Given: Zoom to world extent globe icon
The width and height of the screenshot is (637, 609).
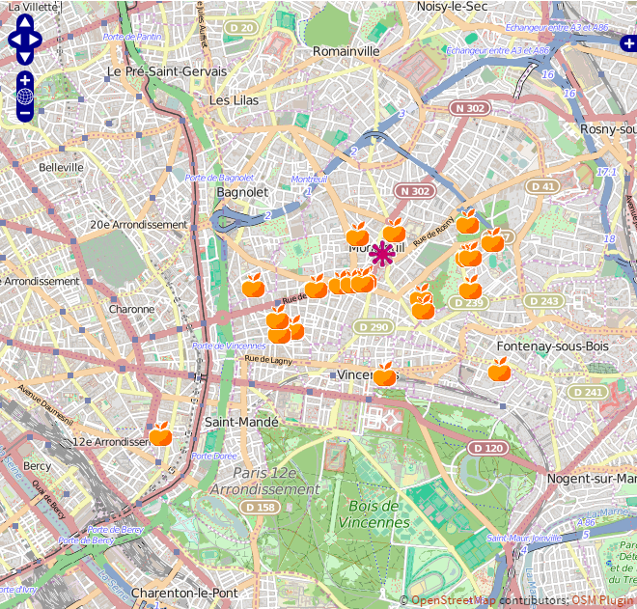Looking at the screenshot, I should (x=25, y=96).
